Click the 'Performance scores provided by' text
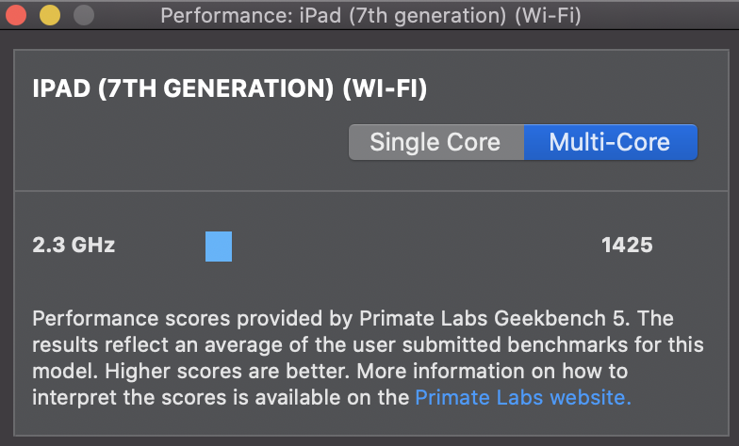The height and width of the screenshot is (446, 739). [158, 318]
